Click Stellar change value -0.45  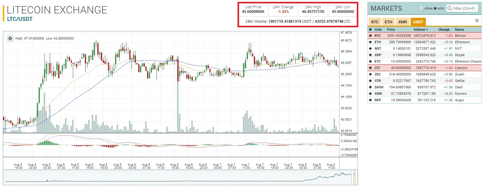coord(449,81)
